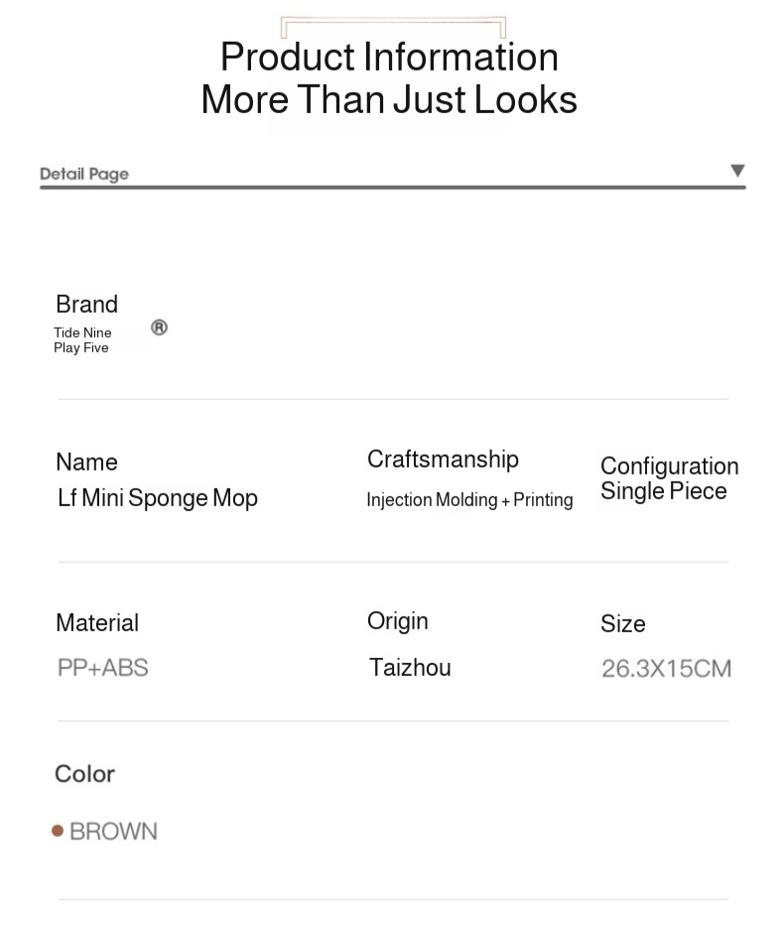Click the Single Piece value

663,491
